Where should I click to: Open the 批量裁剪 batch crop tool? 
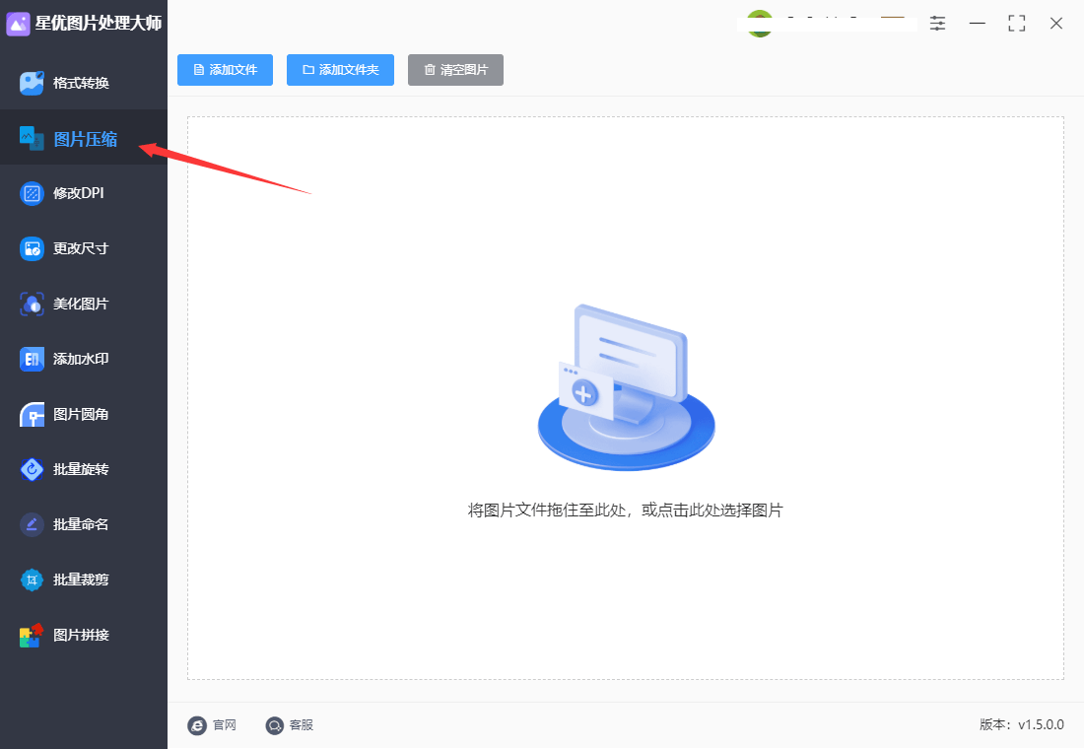point(83,579)
